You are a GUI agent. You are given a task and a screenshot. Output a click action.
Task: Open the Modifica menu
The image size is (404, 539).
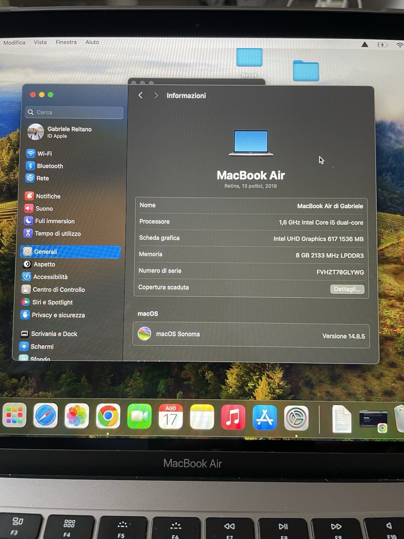[14, 42]
